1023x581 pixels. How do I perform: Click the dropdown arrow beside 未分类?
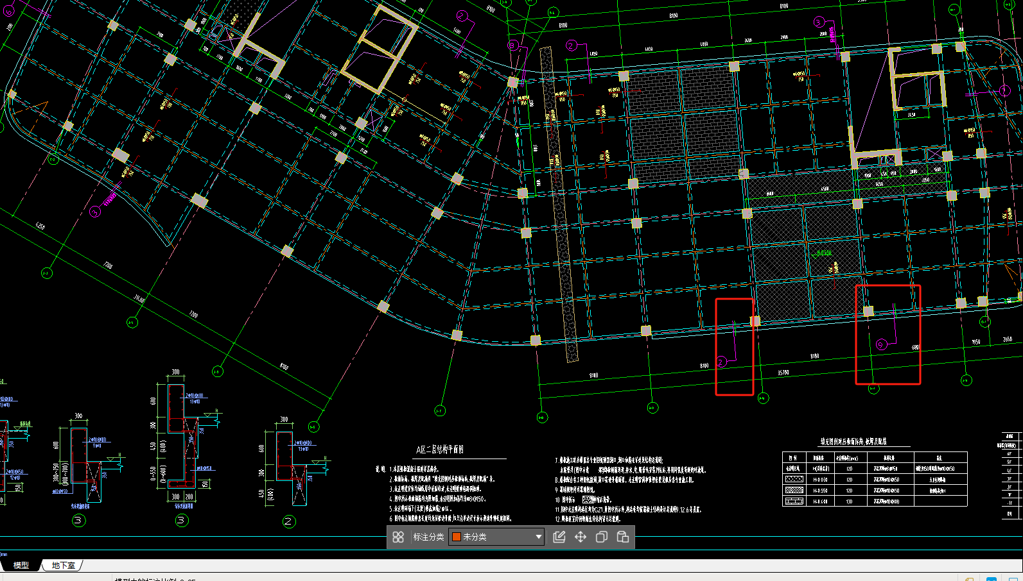click(538, 537)
